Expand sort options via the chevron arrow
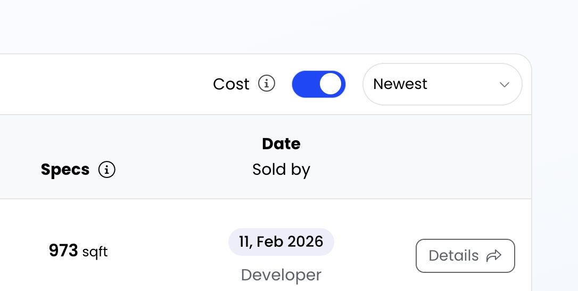 (505, 85)
